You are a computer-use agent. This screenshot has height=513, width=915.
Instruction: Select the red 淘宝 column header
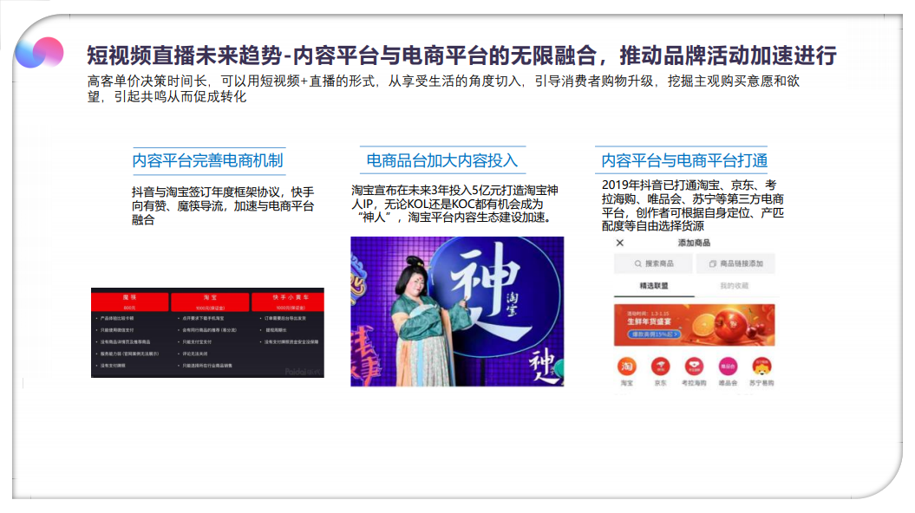point(210,302)
